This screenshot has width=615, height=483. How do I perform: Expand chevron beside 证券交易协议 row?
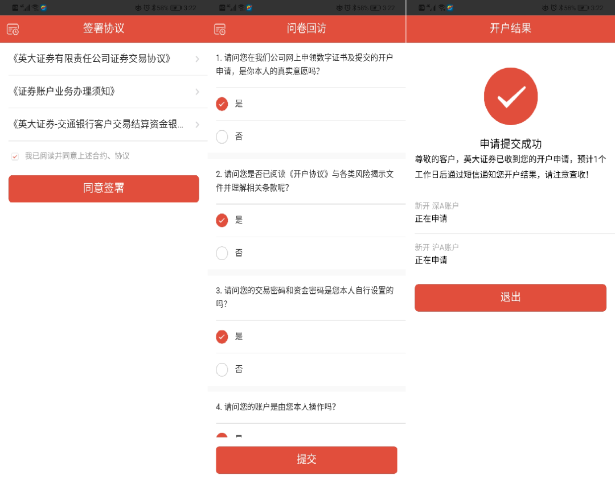pyautogui.click(x=197, y=59)
